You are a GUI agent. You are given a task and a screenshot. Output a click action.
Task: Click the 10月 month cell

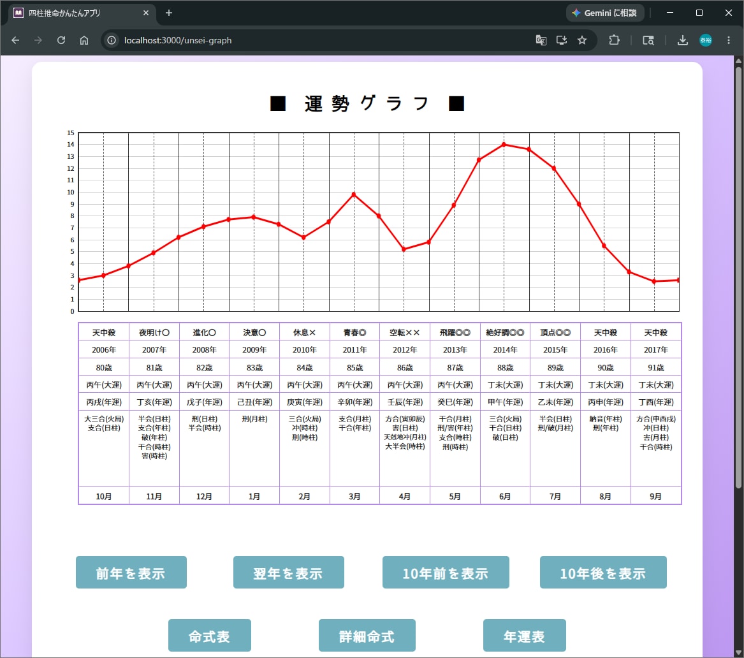[104, 496]
